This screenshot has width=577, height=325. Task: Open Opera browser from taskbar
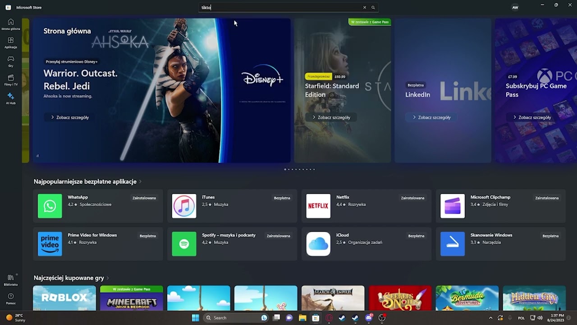[329, 318]
